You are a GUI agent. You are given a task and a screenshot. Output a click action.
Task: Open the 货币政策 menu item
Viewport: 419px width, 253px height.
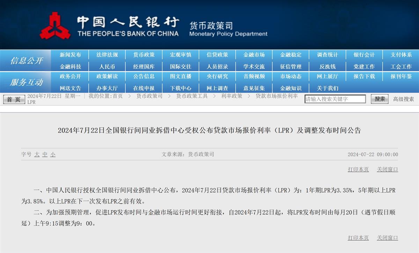click(x=145, y=54)
